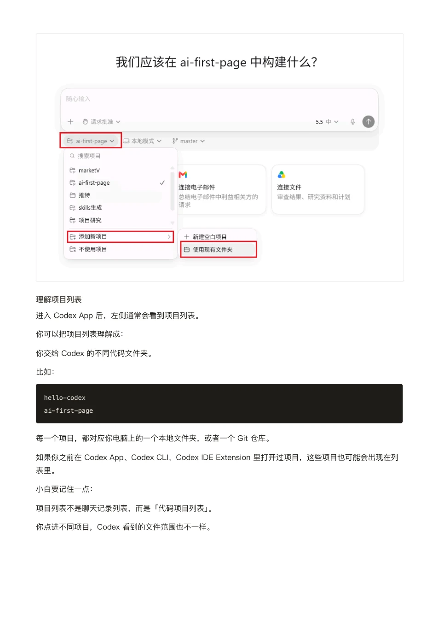Click the hand icon beside 请求批准
This screenshot has width=438, height=621.
coord(85,122)
